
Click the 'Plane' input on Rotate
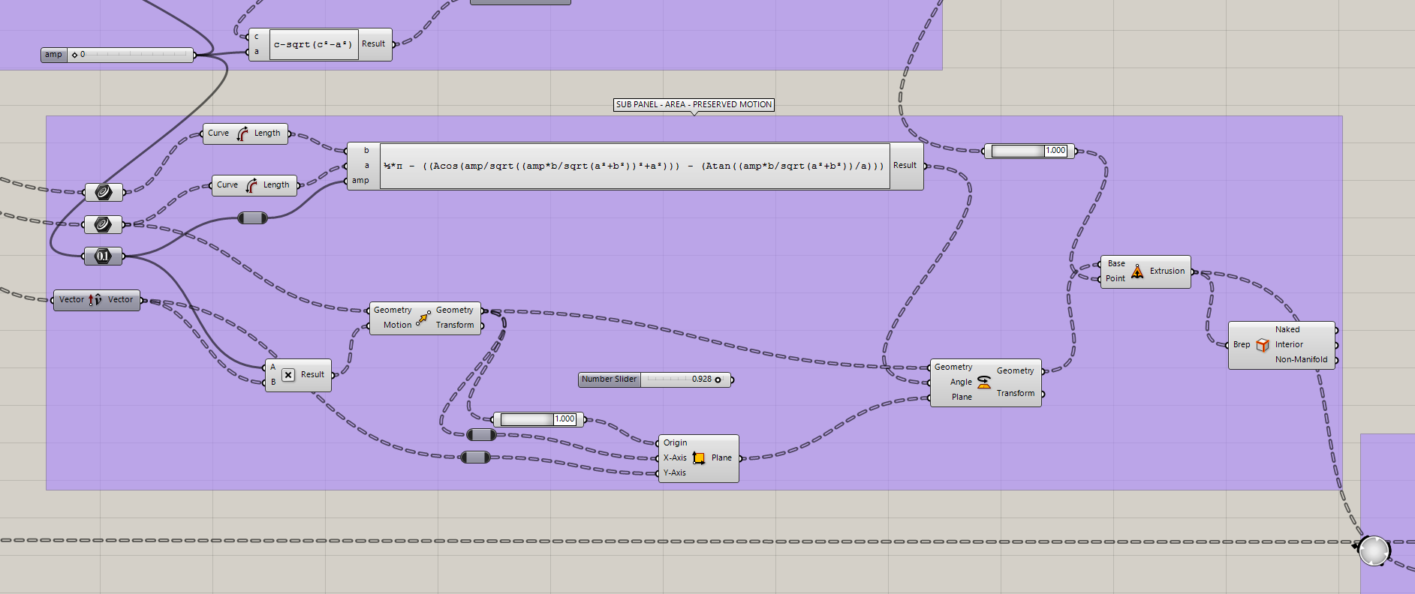click(962, 397)
